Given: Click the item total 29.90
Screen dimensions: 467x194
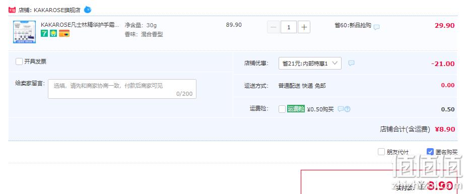Looking at the screenshot, I should click(x=445, y=25).
